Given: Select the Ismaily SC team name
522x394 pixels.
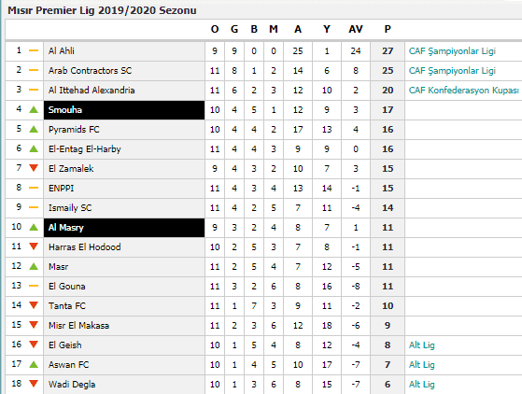Looking at the screenshot, I should click(70, 208).
